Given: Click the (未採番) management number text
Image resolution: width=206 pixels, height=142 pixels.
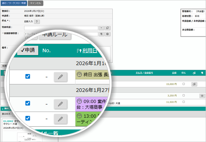Looking at the screenshot, I should pos(200,11).
